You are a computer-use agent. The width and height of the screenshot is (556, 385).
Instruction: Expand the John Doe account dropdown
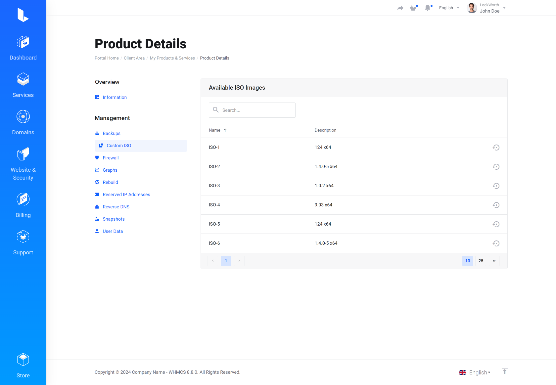pyautogui.click(x=493, y=8)
